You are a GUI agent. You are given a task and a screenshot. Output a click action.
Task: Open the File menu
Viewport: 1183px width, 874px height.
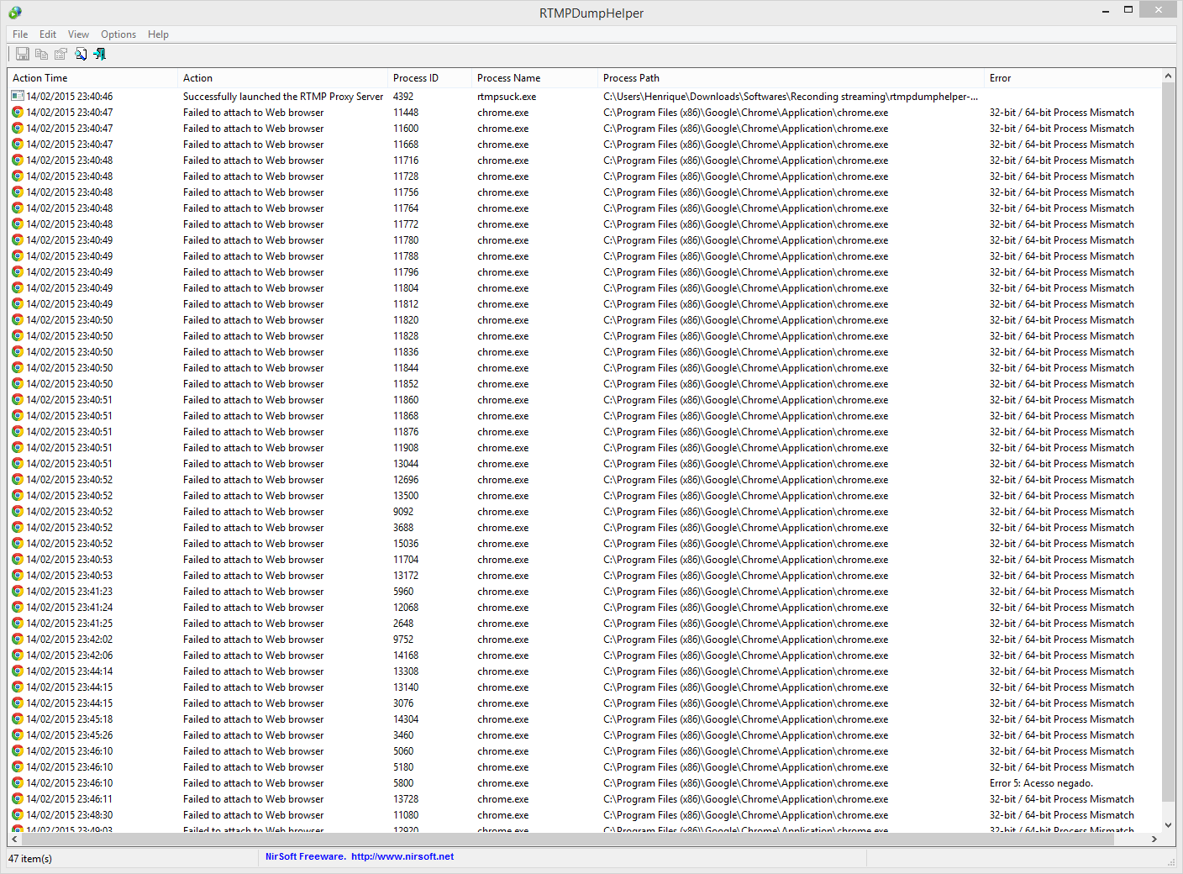pyautogui.click(x=20, y=34)
